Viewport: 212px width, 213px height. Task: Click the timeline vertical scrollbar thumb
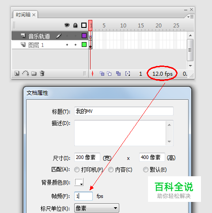190,50
